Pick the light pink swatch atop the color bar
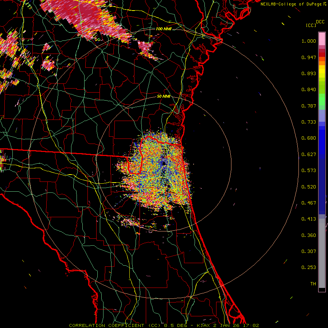The image size is (328, 328). (x=322, y=39)
